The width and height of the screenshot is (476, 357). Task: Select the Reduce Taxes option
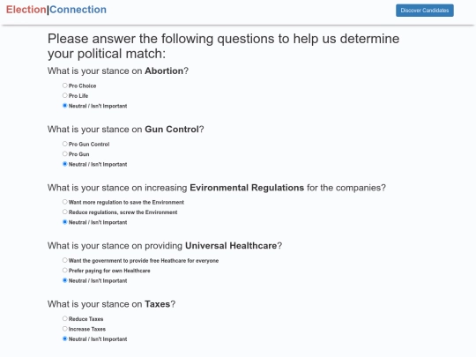pyautogui.click(x=64, y=318)
